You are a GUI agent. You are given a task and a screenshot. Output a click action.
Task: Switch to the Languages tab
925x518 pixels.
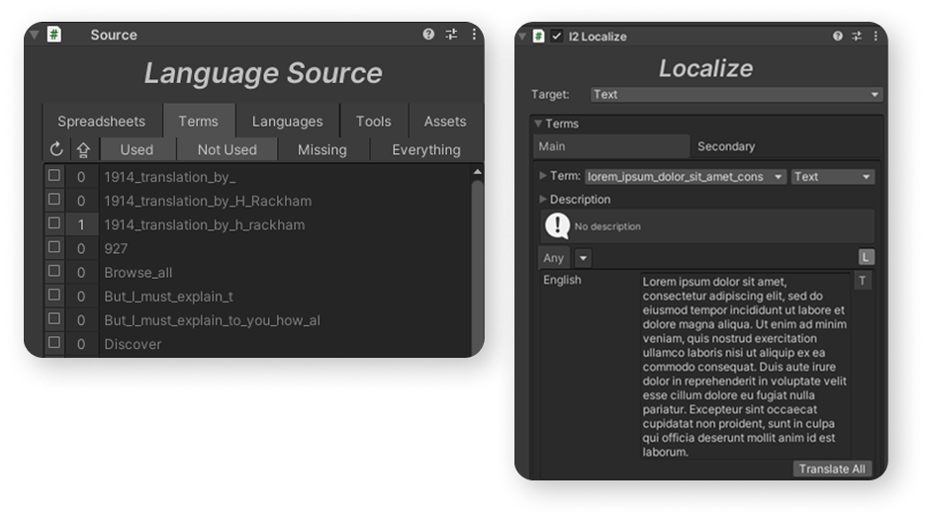tap(287, 122)
